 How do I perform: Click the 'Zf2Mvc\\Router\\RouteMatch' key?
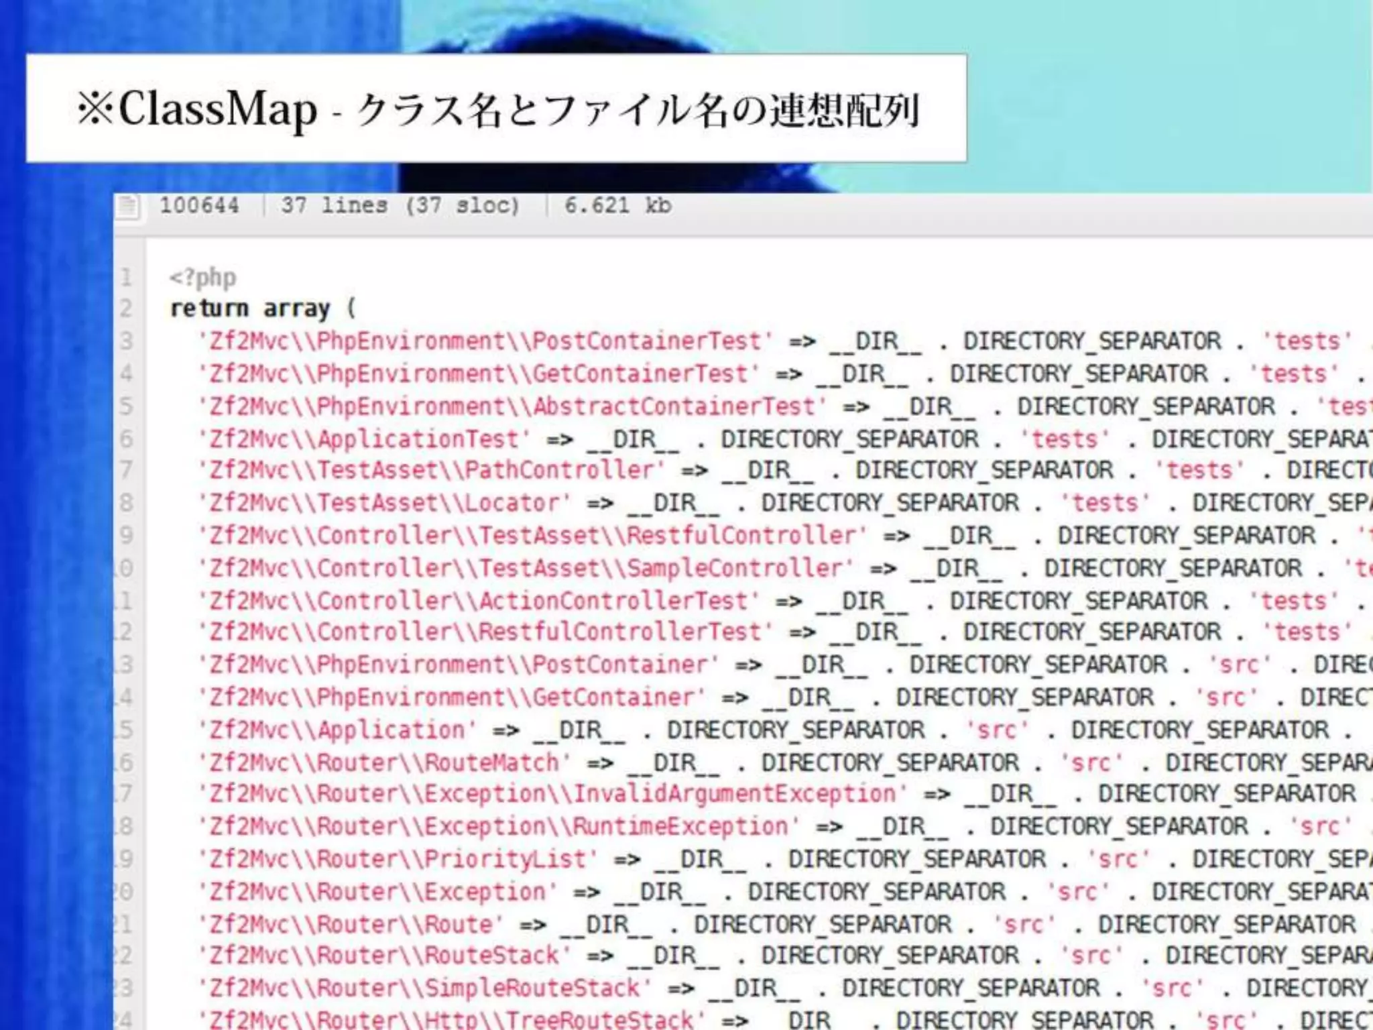click(x=384, y=762)
